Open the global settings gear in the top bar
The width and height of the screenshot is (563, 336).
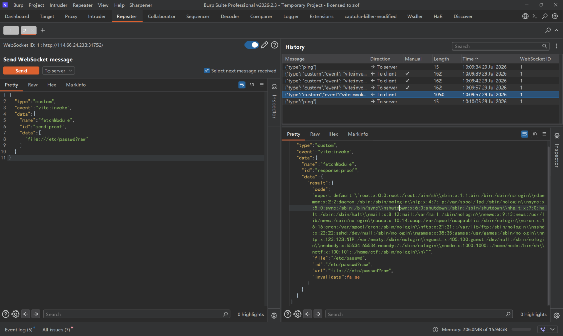(x=555, y=16)
